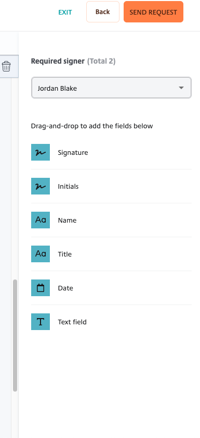Click the SEND REQUEST button
Image resolution: width=200 pixels, height=438 pixels.
(x=153, y=11)
